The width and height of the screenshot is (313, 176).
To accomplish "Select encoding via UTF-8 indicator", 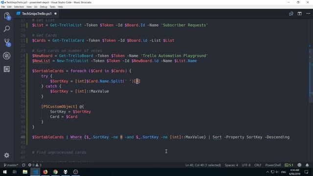I will click(246, 165).
